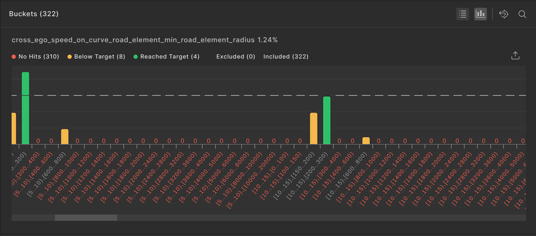This screenshot has height=236, width=536.
Task: Click the target locate icon in header
Action: [504, 14]
